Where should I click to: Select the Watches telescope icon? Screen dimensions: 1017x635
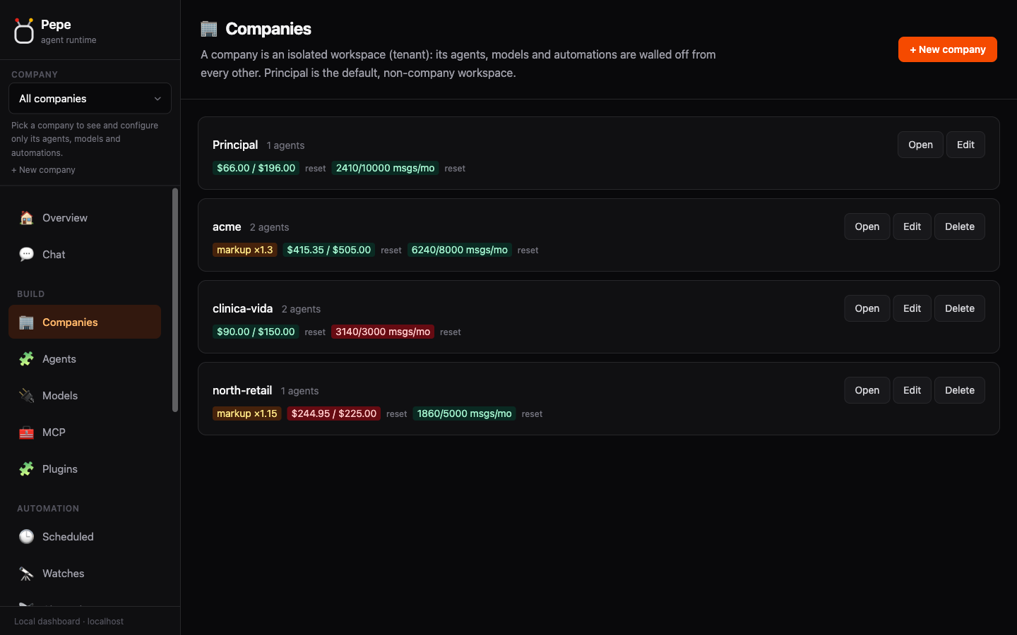pyautogui.click(x=26, y=574)
